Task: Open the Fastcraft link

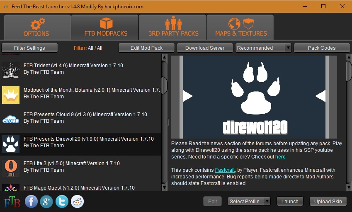Action: point(225,170)
